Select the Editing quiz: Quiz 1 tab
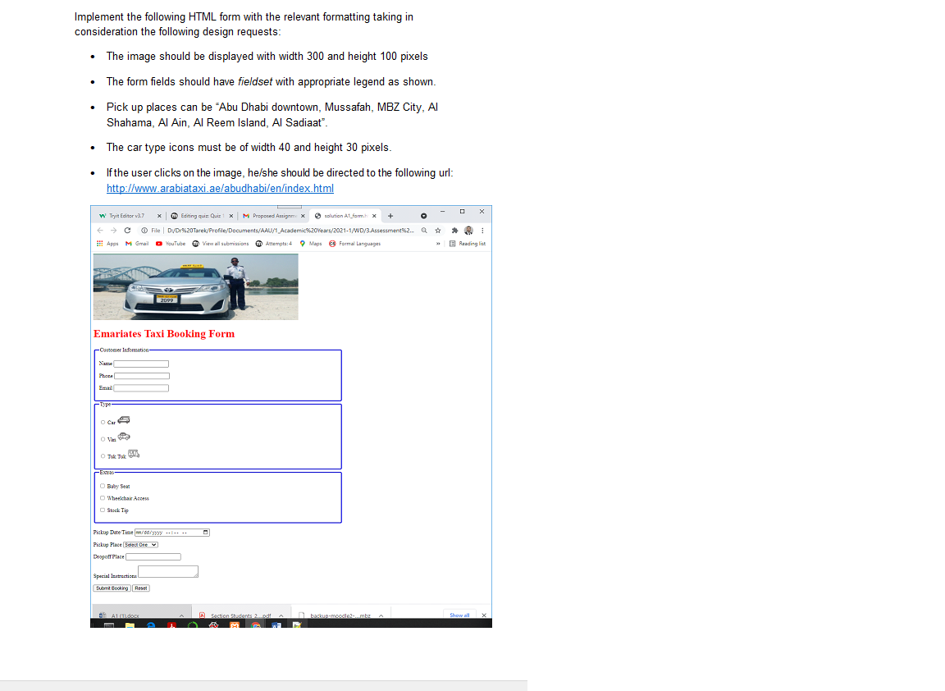The image size is (945, 691). point(201,215)
